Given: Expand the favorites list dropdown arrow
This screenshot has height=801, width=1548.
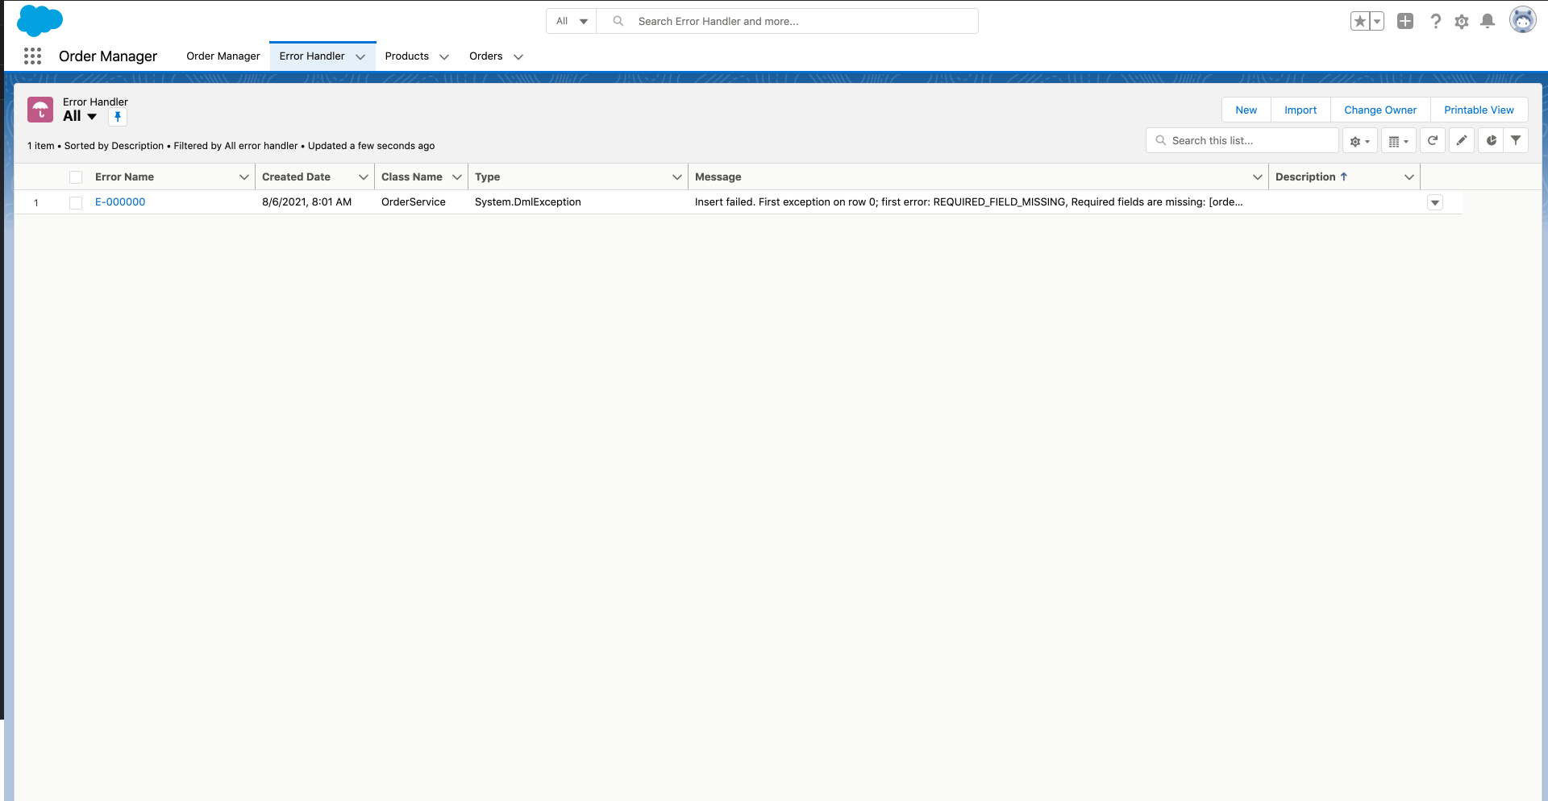Looking at the screenshot, I should 1377,21.
